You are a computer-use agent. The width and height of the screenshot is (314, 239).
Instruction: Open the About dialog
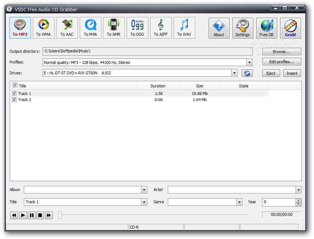point(219,28)
